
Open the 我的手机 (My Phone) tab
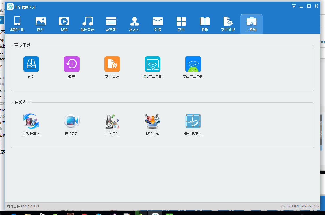point(17,24)
